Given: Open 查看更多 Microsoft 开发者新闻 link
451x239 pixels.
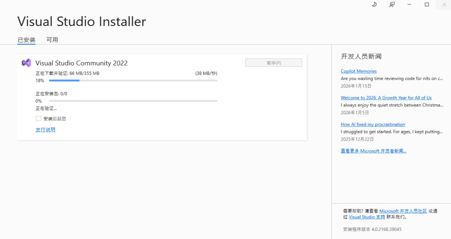Looking at the screenshot, I should [x=374, y=151].
